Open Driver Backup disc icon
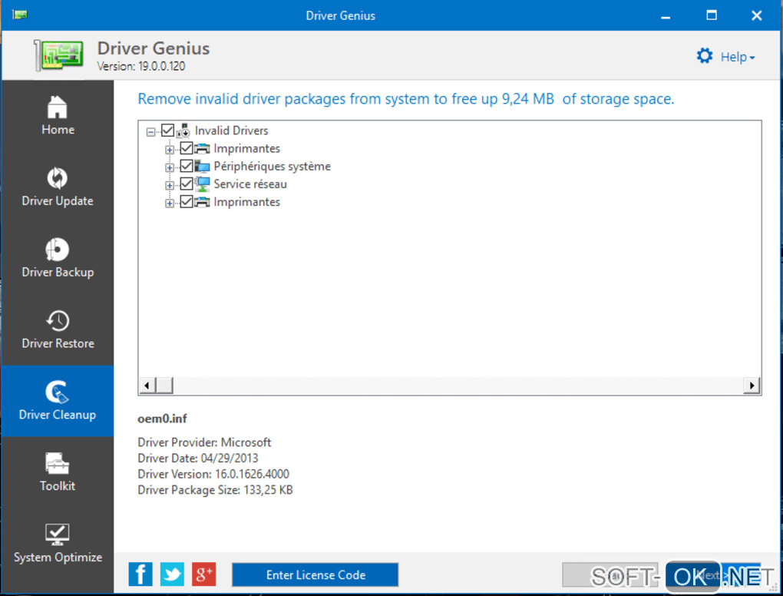The image size is (783, 596). pos(57,250)
